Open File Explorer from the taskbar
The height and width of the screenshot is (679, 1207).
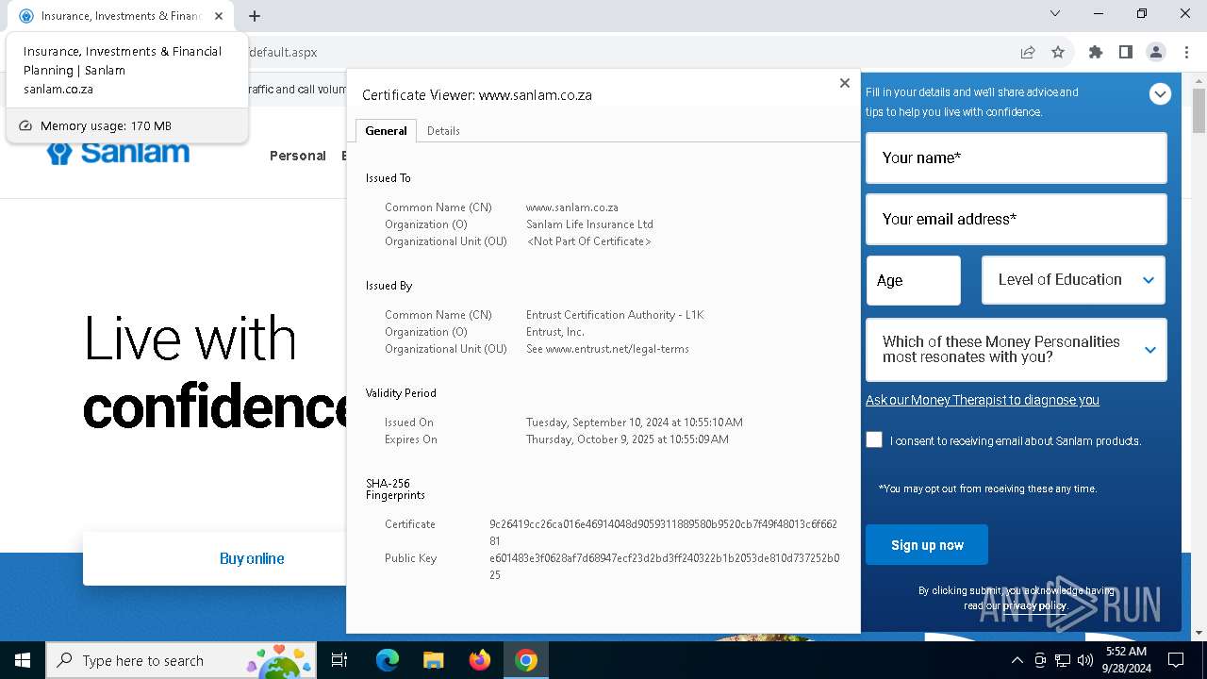pos(434,660)
